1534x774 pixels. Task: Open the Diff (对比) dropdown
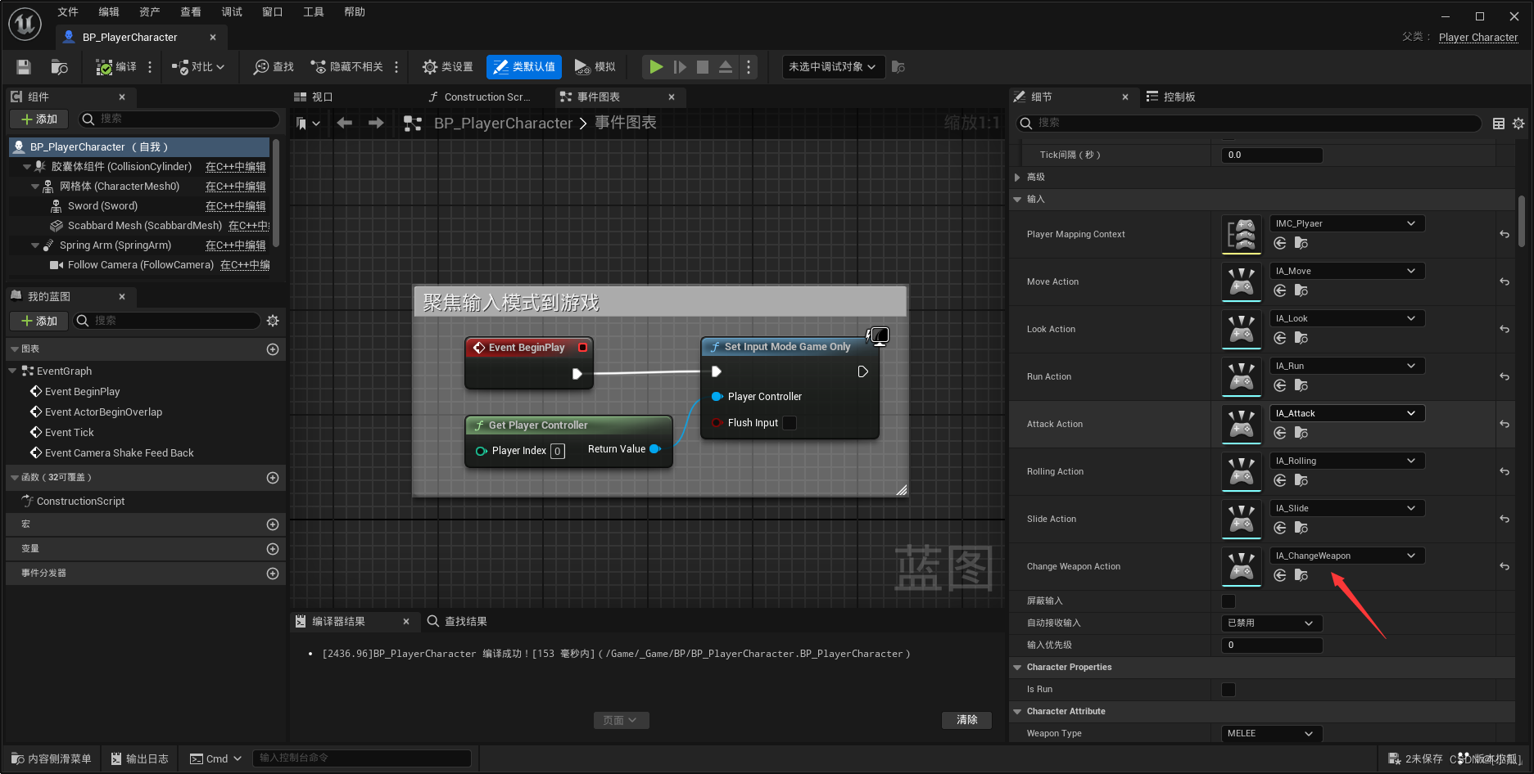[x=198, y=67]
